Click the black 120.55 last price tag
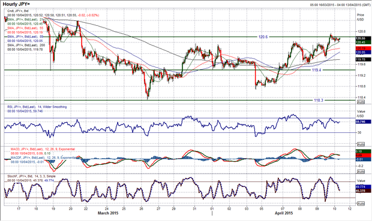Image resolution: width=372 pixels, height=221 pixels. coord(363,38)
